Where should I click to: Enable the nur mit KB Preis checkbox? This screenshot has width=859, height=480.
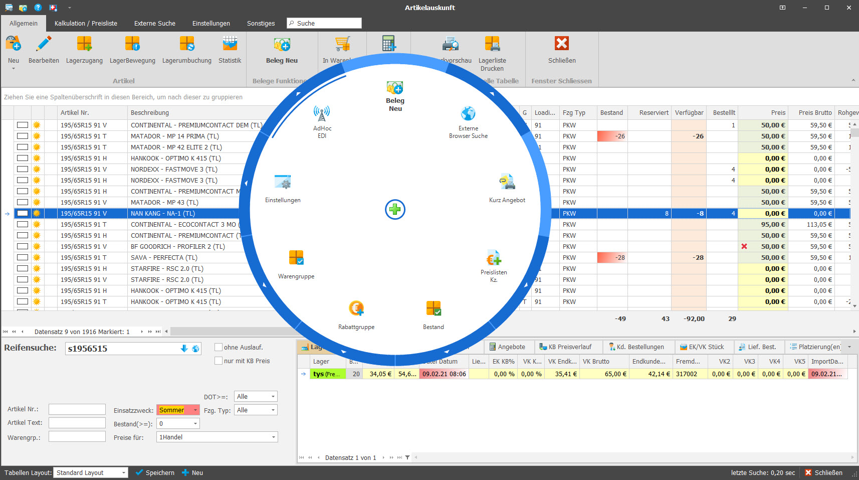[x=219, y=361]
